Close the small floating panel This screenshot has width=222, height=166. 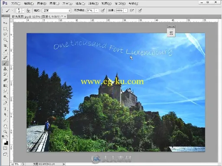point(173,27)
